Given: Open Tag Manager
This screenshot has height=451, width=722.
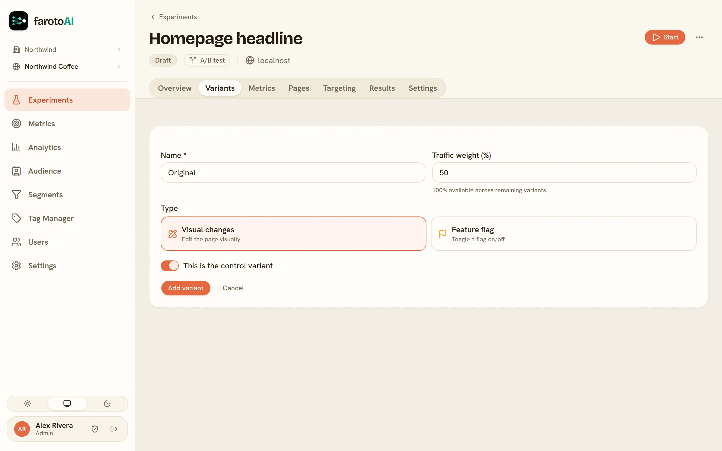Looking at the screenshot, I should click(x=67, y=218).
